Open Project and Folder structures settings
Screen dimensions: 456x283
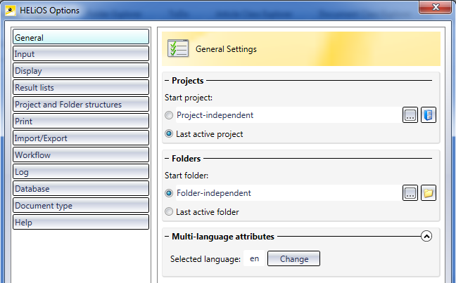[x=81, y=104]
